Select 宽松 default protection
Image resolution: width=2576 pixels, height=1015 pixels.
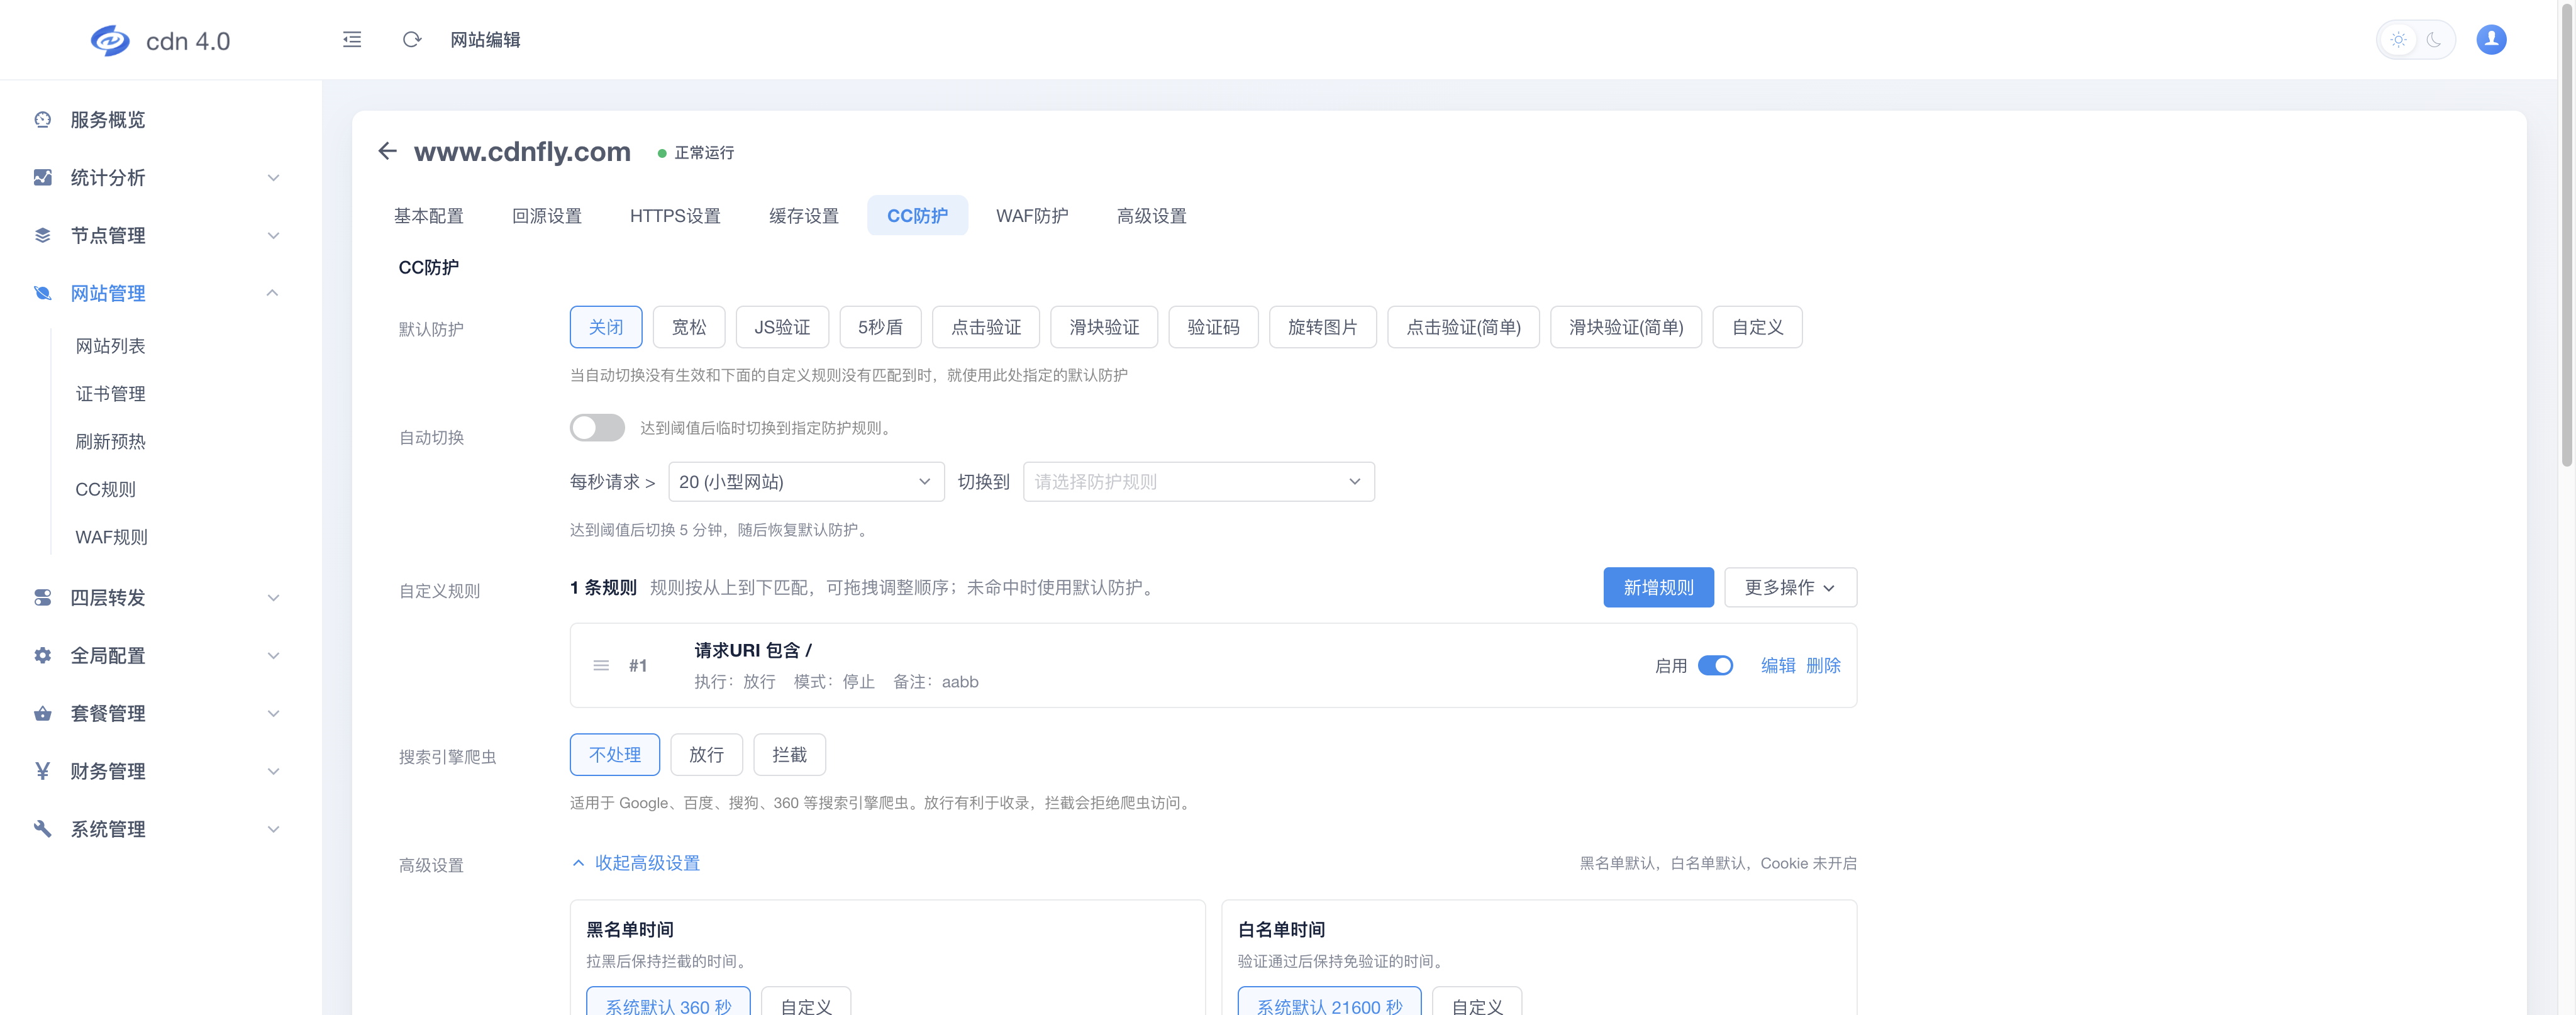[689, 327]
